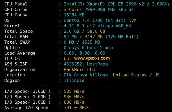Screen dimensions: 172x112
Task: Click the 'KVM' virtualization text
Action: (133, 20)
